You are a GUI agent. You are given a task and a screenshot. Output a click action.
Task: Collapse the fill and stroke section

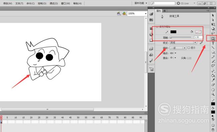(157, 27)
